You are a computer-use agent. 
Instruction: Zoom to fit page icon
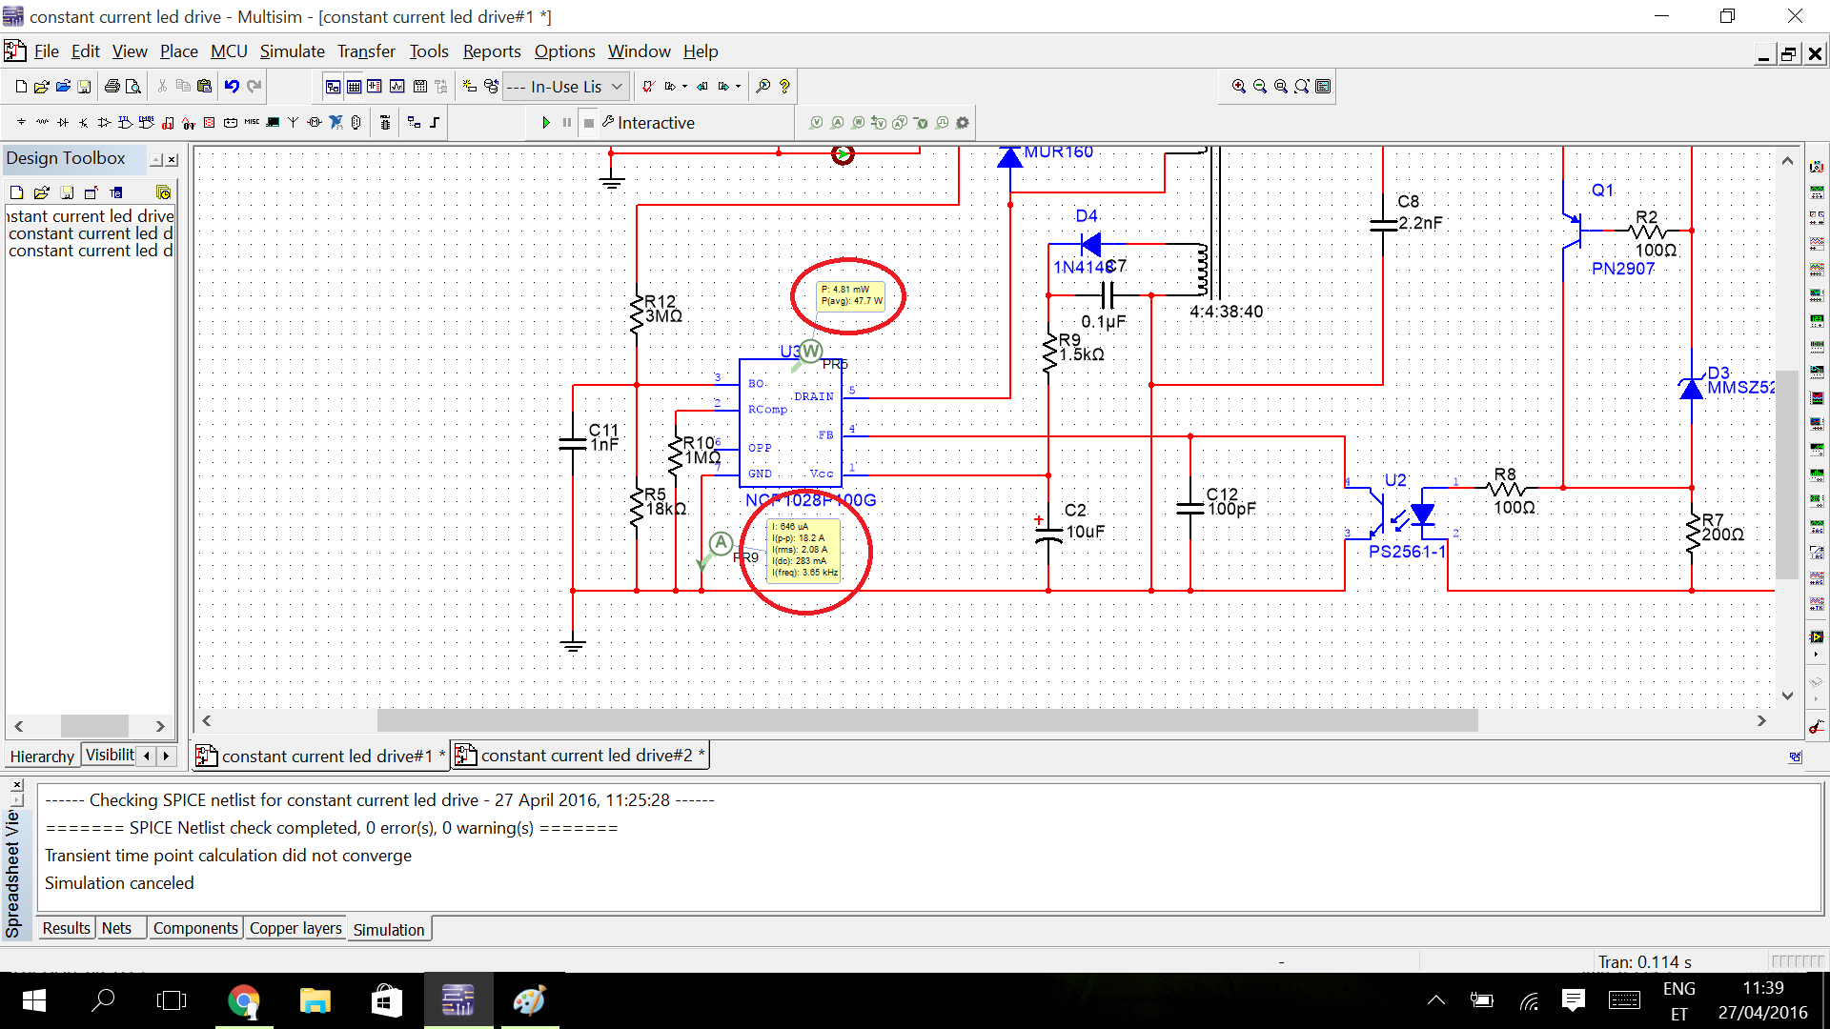(x=1302, y=87)
